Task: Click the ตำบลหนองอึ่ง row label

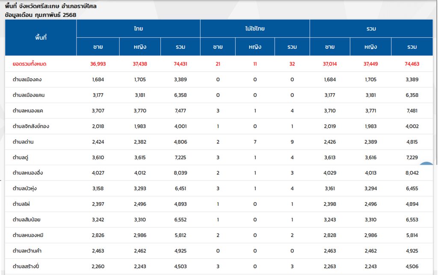Action: (28, 173)
